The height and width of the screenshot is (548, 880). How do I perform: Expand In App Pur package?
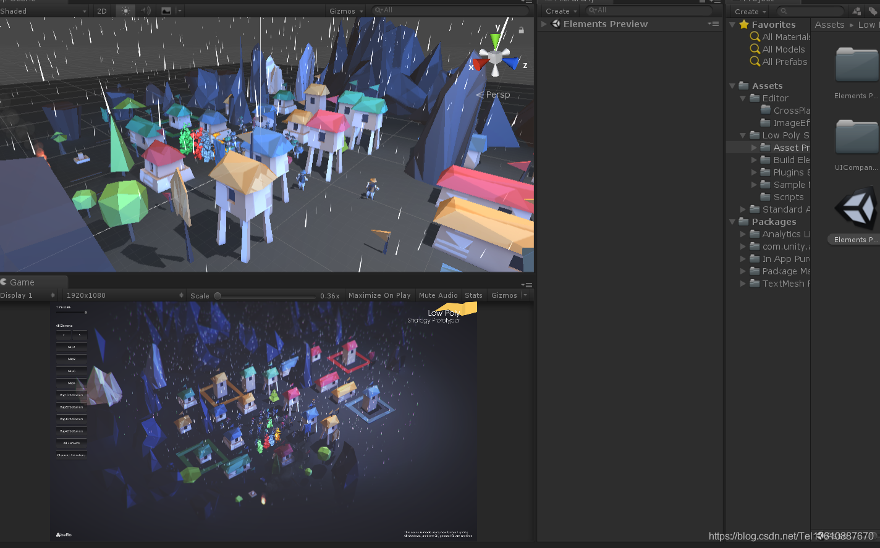coord(743,259)
